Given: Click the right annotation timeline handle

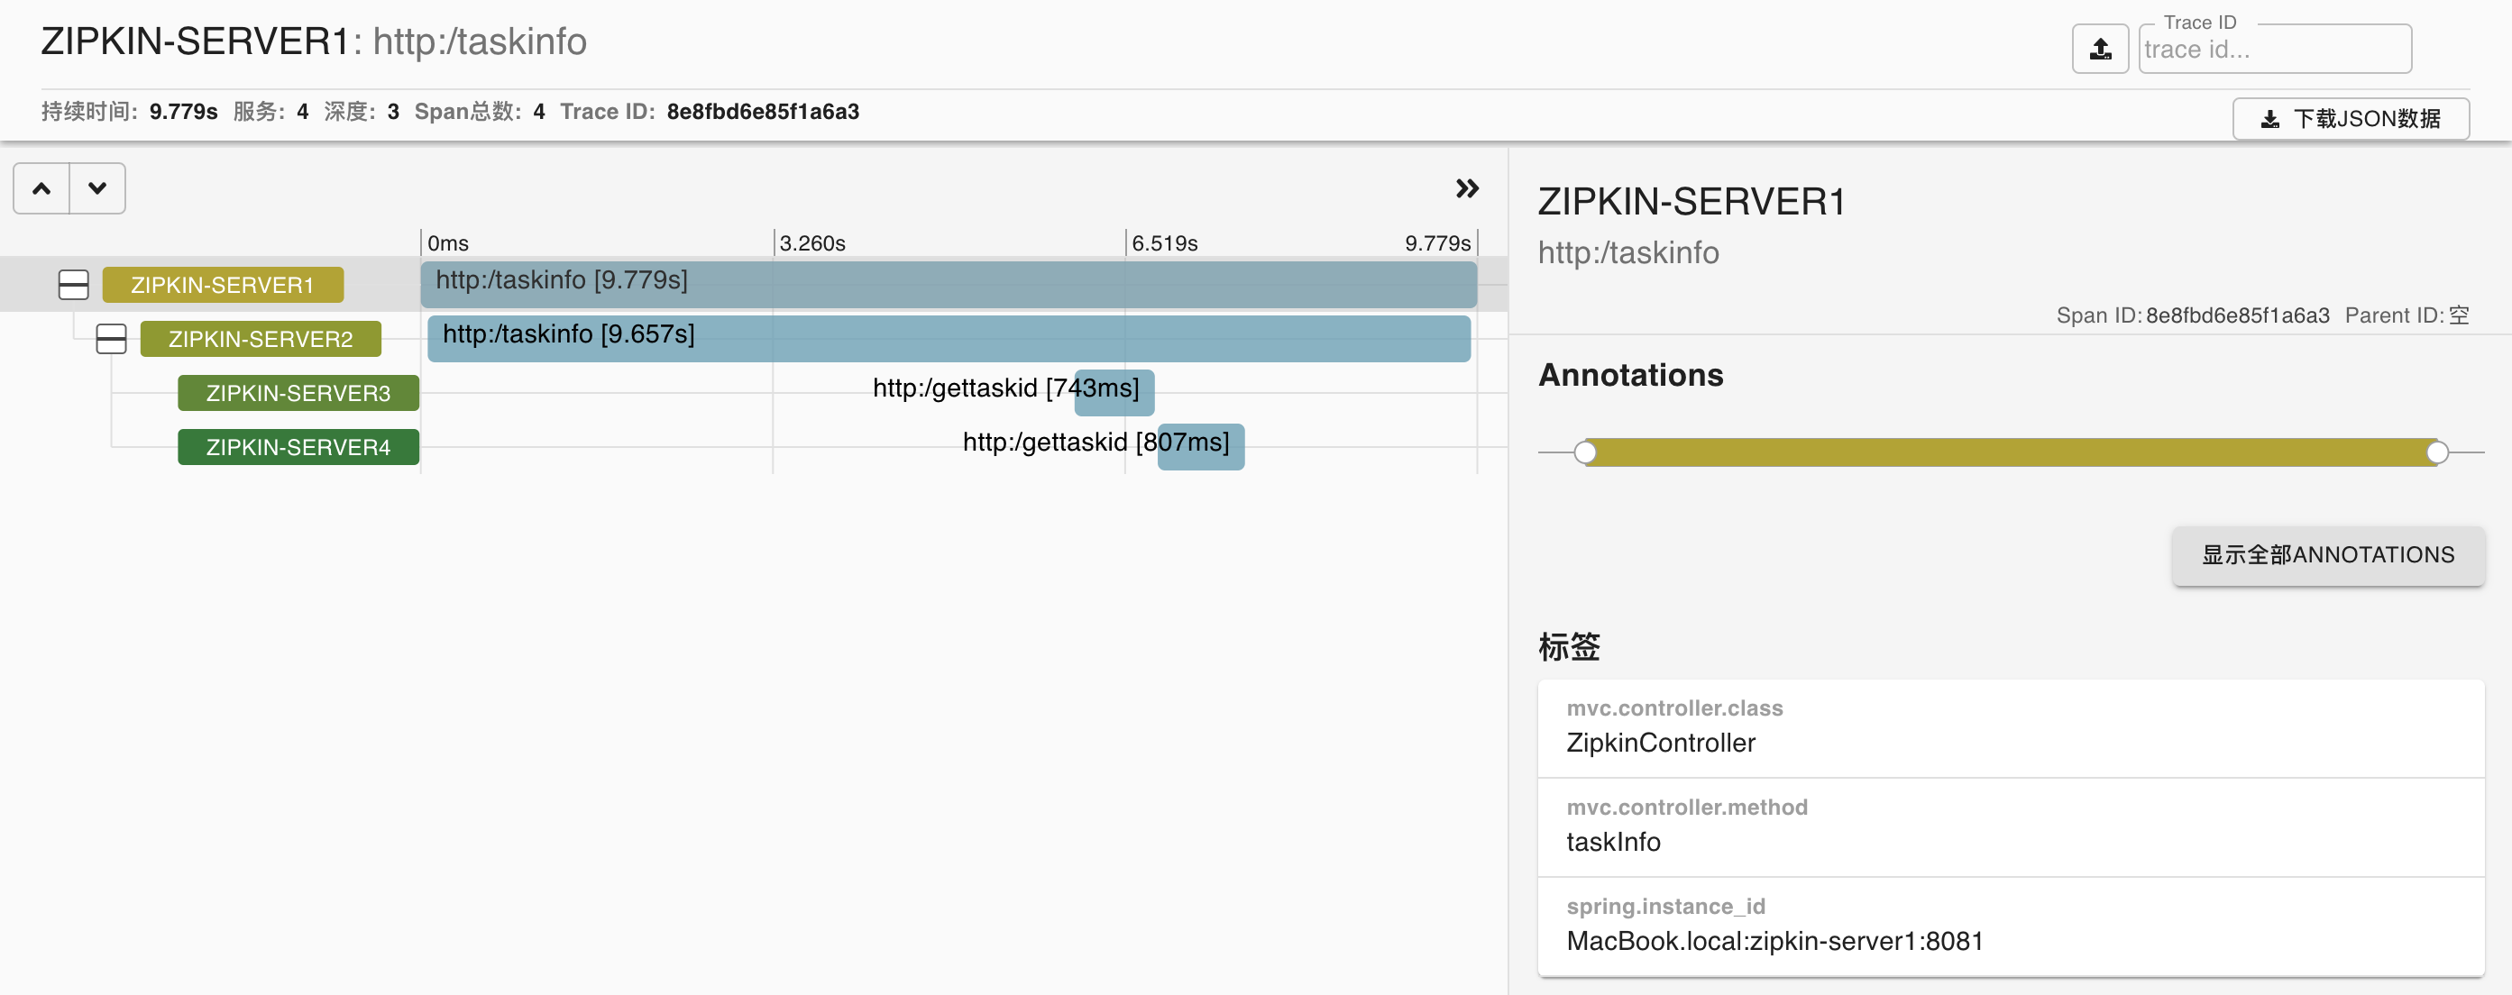Looking at the screenshot, I should [2436, 452].
